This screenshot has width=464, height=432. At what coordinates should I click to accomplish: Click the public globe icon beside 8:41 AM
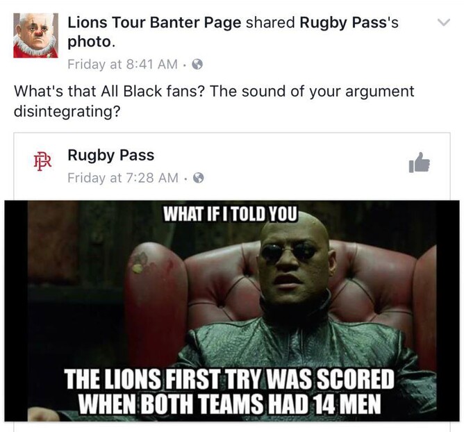(x=197, y=64)
